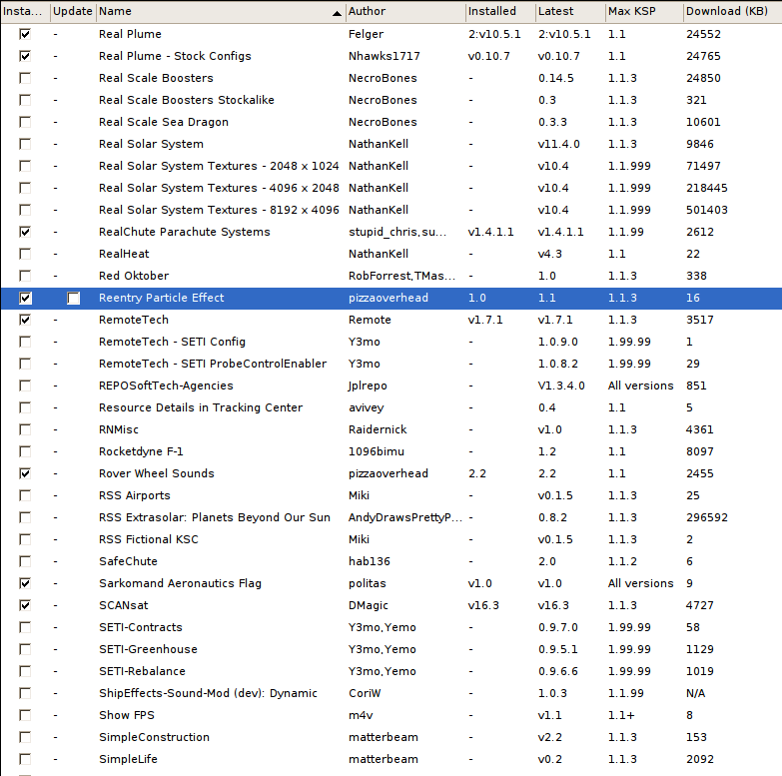This screenshot has height=776, width=782.
Task: Uncheck RealChute Parachute Systems checkbox
Action: pos(24,232)
